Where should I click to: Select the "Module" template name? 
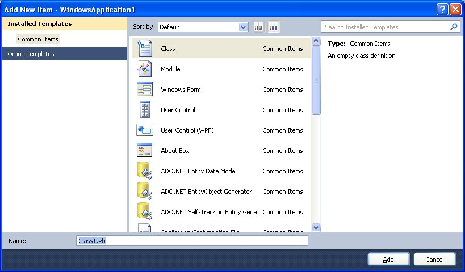(x=170, y=69)
